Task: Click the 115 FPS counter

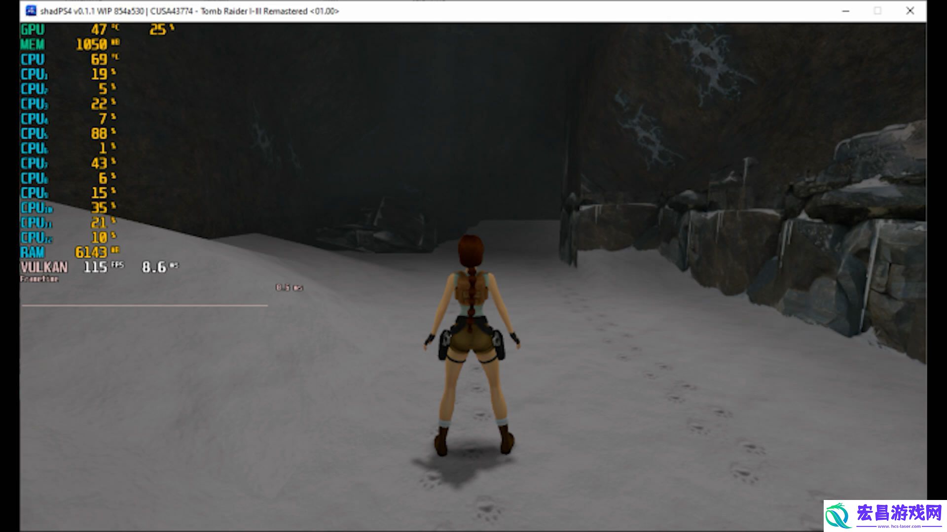Action: 95,267
